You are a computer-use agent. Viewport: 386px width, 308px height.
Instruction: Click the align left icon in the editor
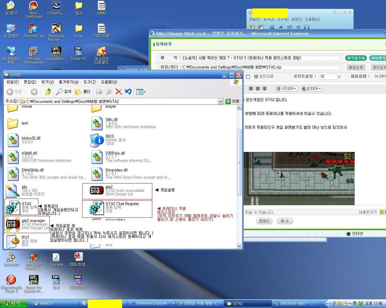tap(251, 89)
